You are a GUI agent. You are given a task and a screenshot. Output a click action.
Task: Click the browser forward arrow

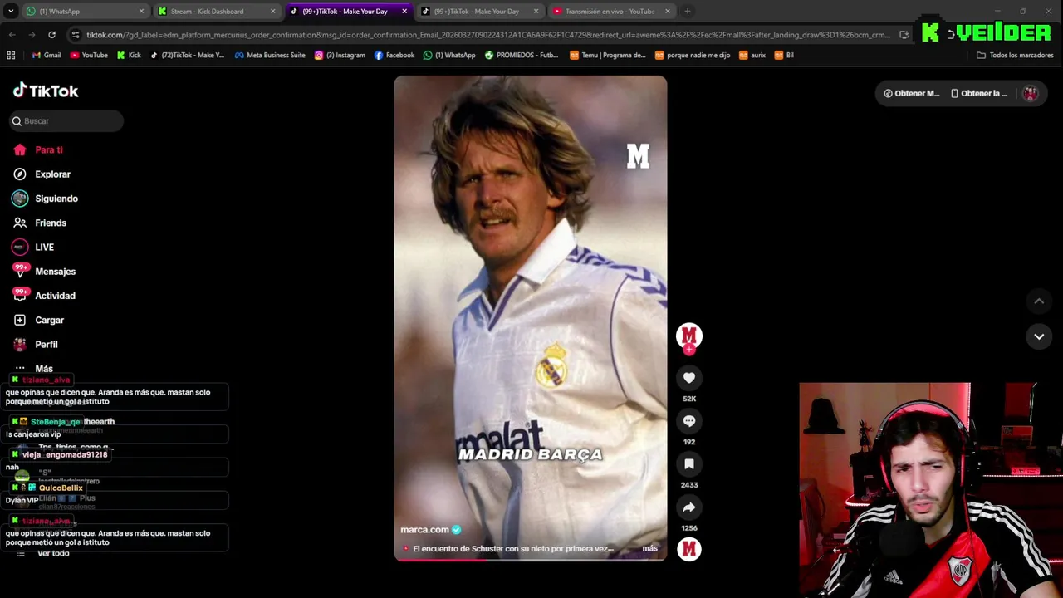[32, 35]
